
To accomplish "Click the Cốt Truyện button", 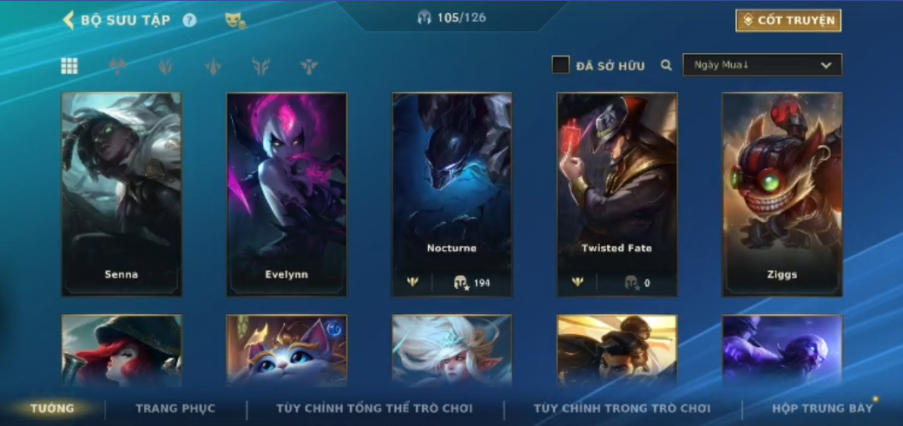I will point(788,20).
